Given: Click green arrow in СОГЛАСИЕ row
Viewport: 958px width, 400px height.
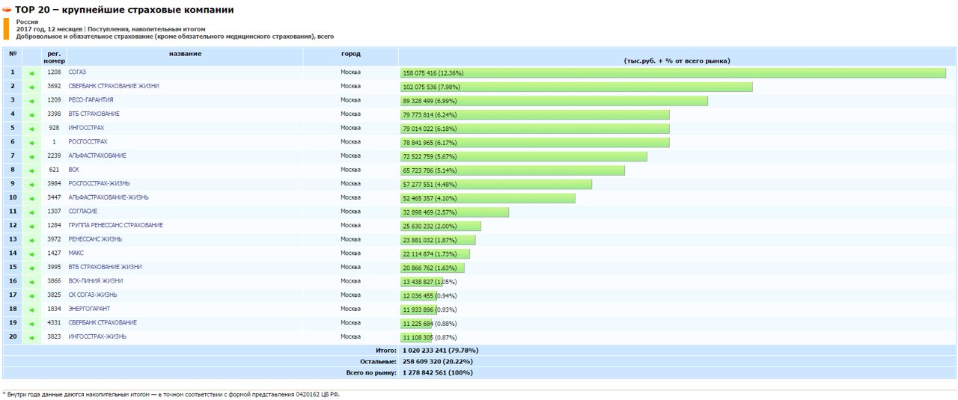Looking at the screenshot, I should [32, 212].
